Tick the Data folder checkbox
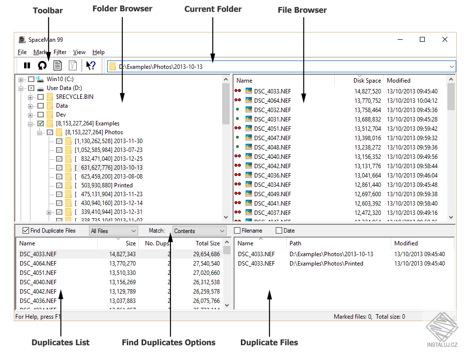The height and width of the screenshot is (358, 467). 41,106
